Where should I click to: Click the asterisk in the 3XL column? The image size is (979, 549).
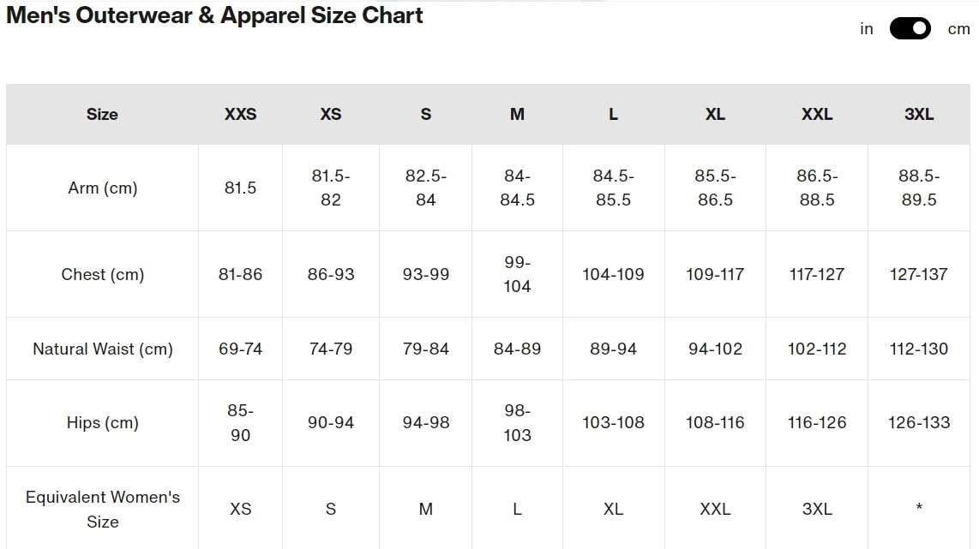tap(919, 507)
